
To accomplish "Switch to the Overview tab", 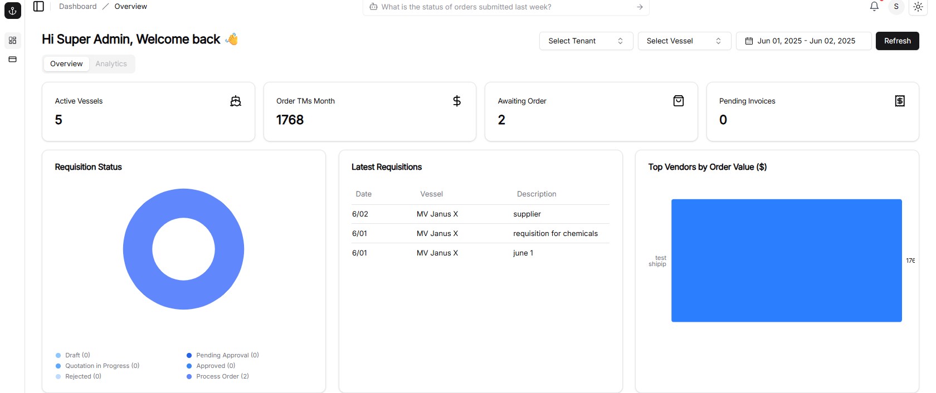I will click(66, 63).
